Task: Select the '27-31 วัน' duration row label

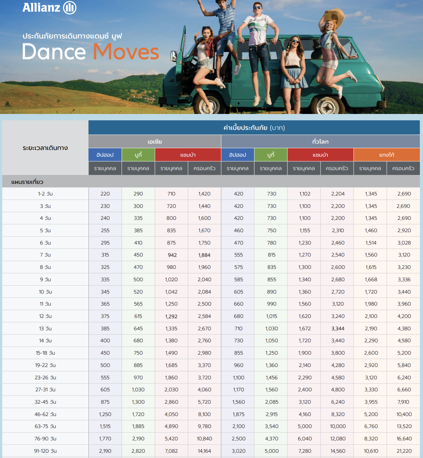Action: [45, 390]
